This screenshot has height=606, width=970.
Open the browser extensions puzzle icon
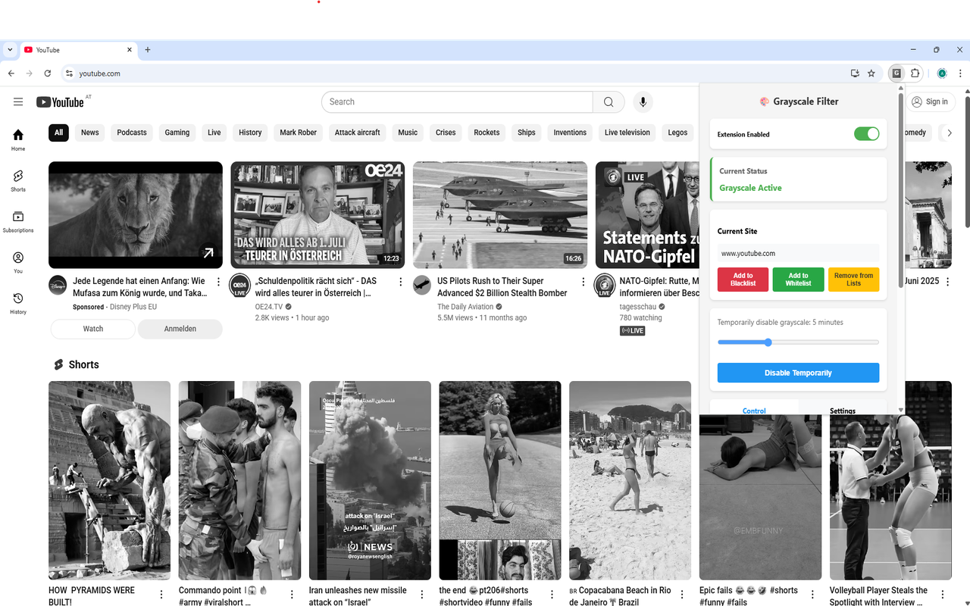pyautogui.click(x=915, y=73)
